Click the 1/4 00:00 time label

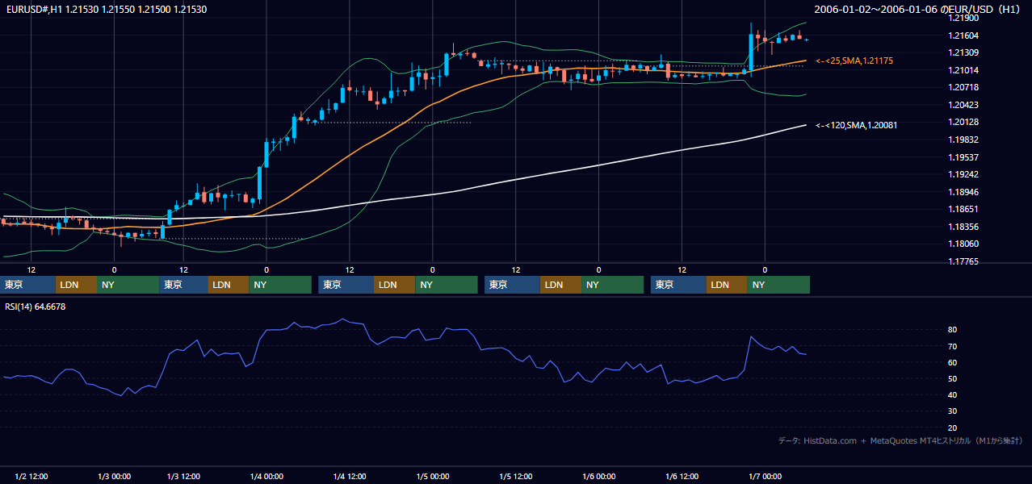pyautogui.click(x=266, y=477)
